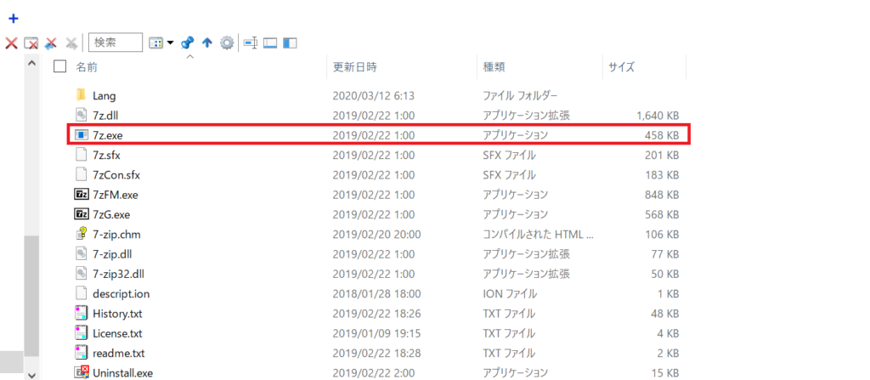Select the 7z.exe file name

point(107,135)
